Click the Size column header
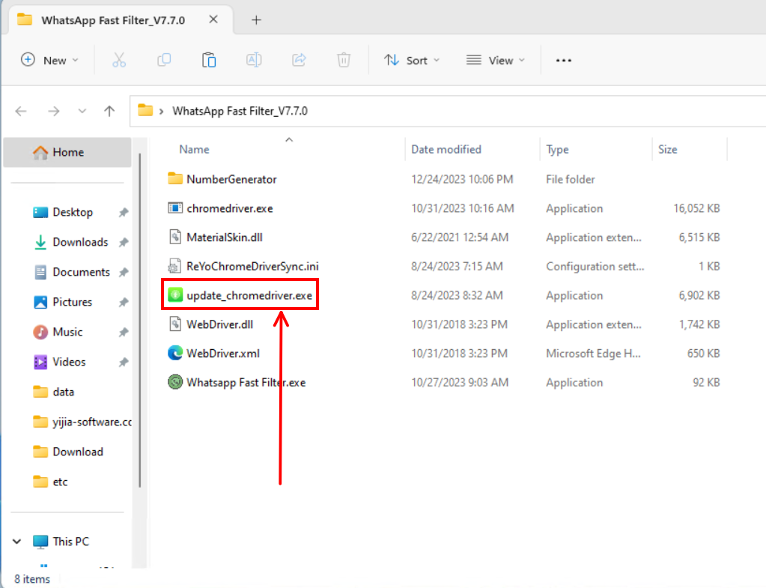766x588 pixels. [668, 149]
